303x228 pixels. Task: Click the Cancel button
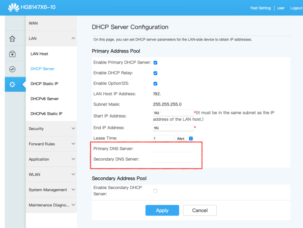click(x=200, y=211)
